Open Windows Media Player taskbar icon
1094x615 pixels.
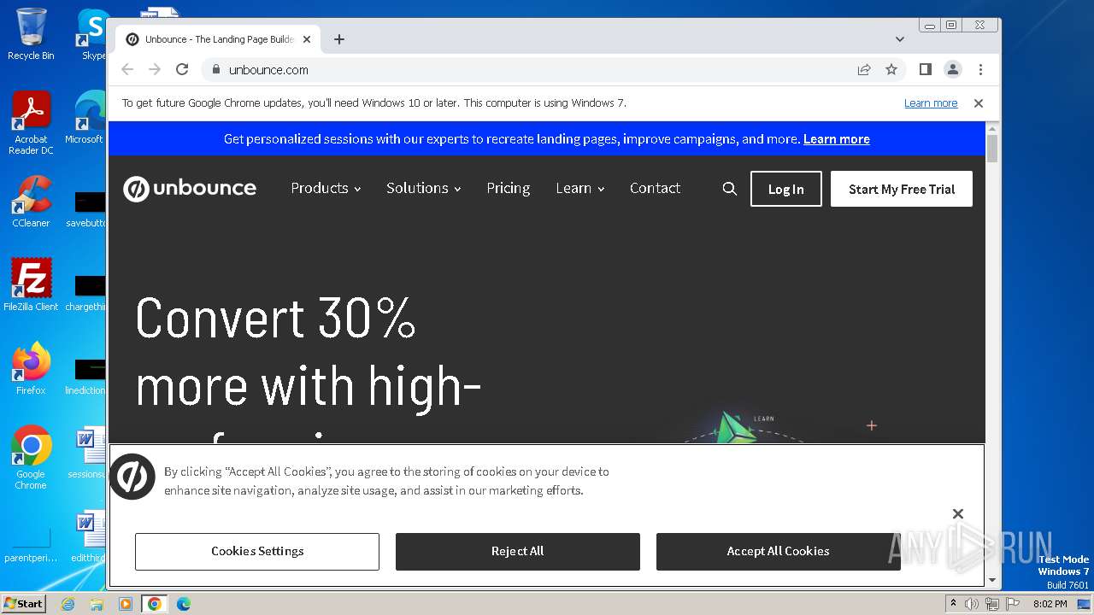(x=126, y=604)
